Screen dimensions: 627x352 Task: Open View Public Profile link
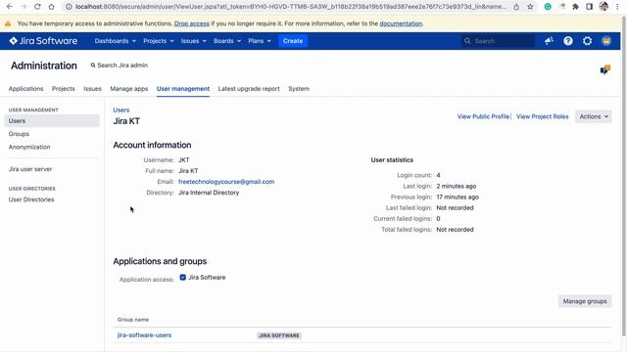pyautogui.click(x=483, y=116)
